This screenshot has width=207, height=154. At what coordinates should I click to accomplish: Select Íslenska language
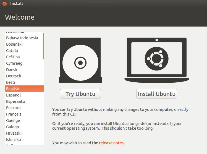pos(24,139)
